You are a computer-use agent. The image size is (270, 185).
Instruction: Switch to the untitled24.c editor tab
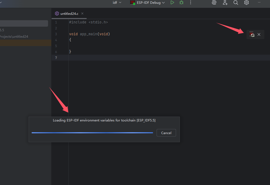pos(69,13)
